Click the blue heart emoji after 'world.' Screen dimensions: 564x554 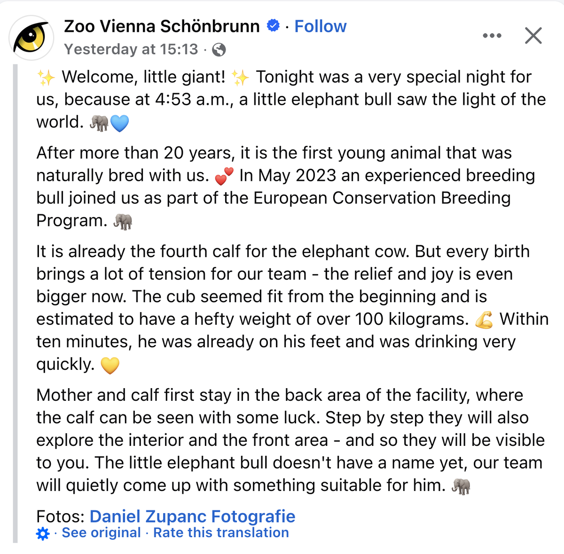pyautogui.click(x=119, y=123)
